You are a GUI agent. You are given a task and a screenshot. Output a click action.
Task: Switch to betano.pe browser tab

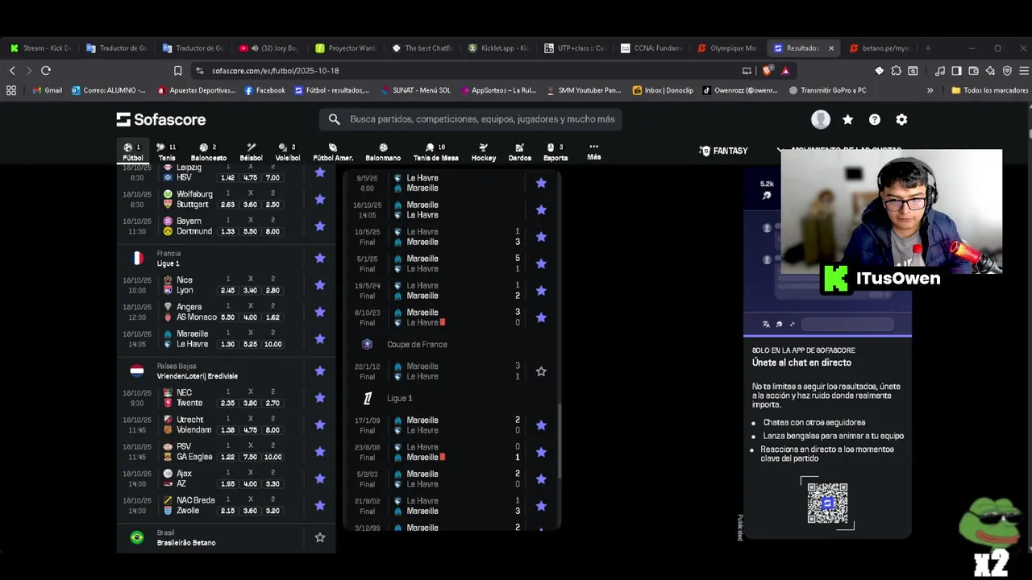pos(879,48)
